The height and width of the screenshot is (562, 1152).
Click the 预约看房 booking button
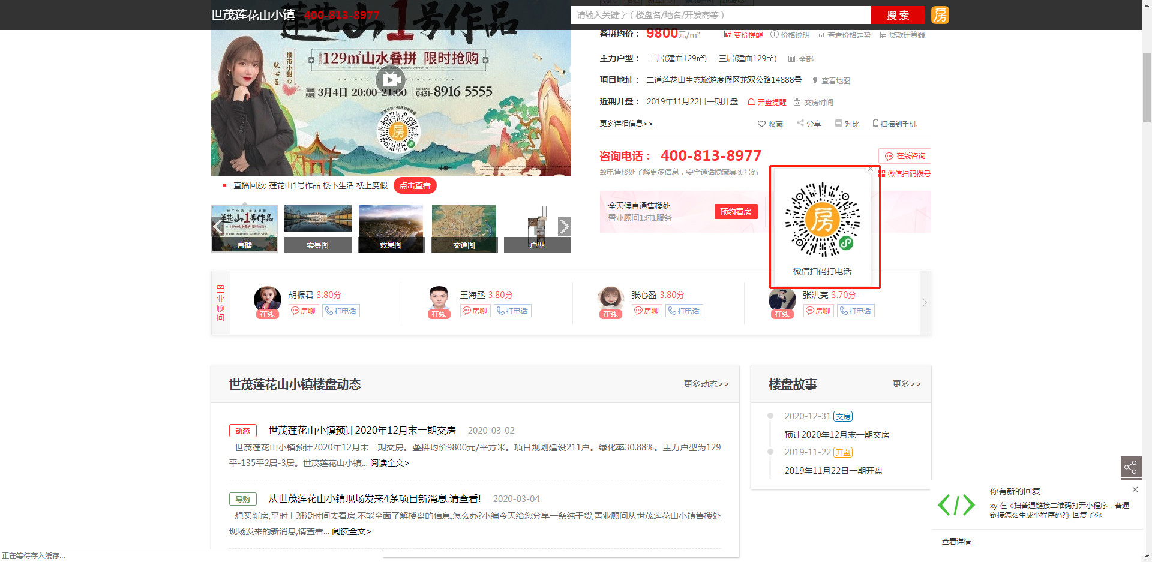tap(736, 212)
